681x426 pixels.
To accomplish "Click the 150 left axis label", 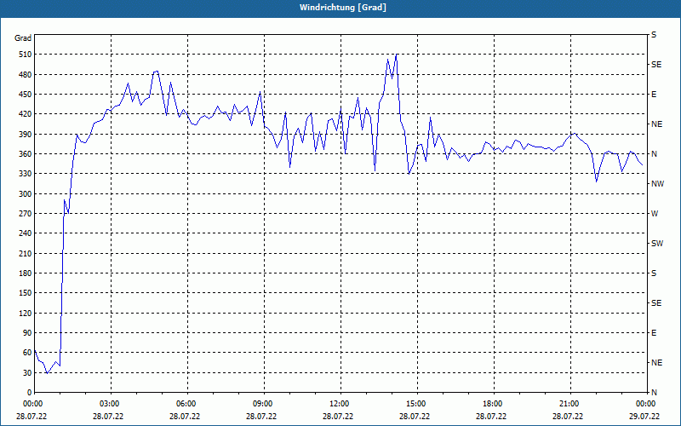I will tap(26, 293).
